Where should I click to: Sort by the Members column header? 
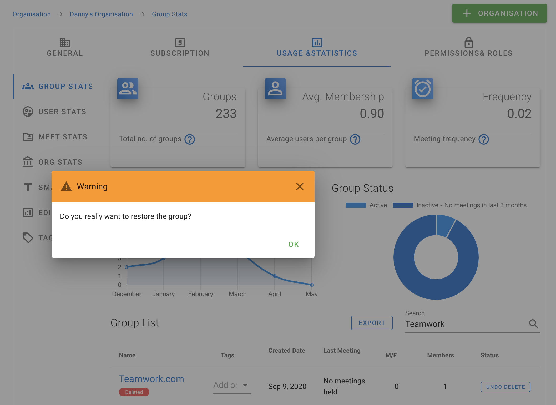pos(441,355)
